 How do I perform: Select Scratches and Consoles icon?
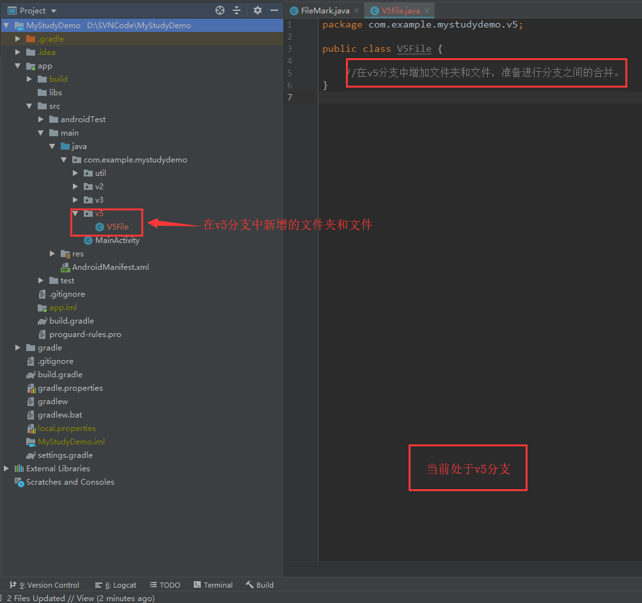tap(19, 482)
